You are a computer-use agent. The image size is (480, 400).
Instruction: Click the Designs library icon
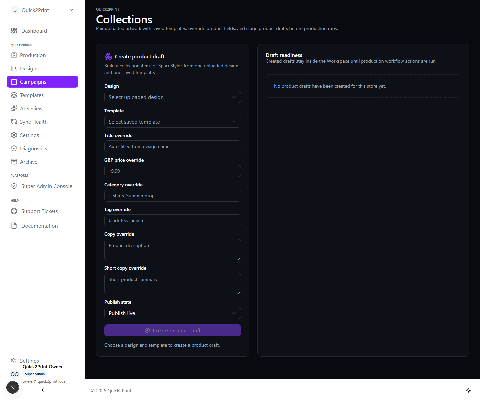(14, 68)
